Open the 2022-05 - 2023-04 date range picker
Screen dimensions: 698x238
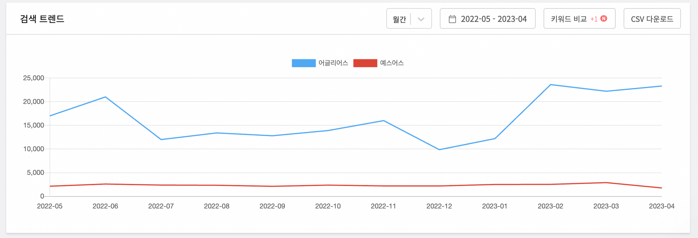click(x=488, y=18)
